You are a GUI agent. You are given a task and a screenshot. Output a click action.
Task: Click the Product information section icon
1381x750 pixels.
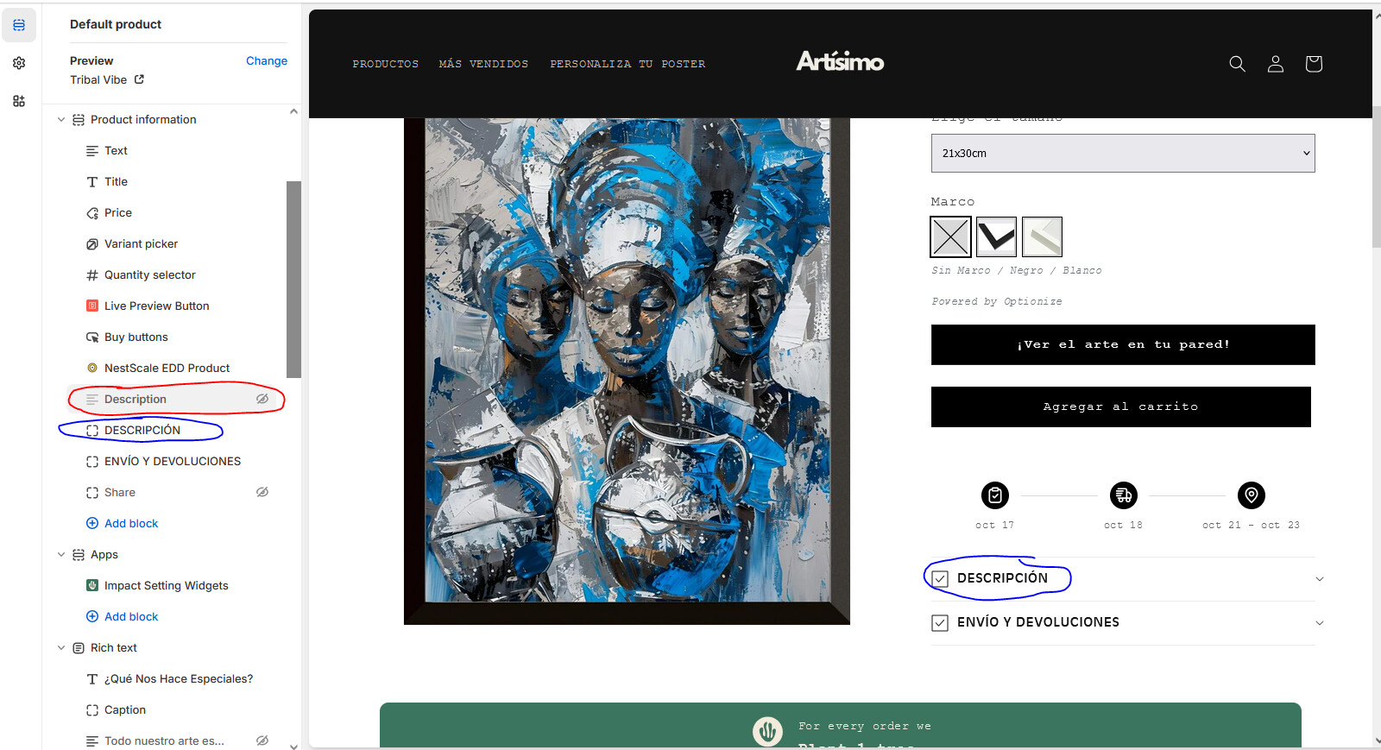click(79, 120)
